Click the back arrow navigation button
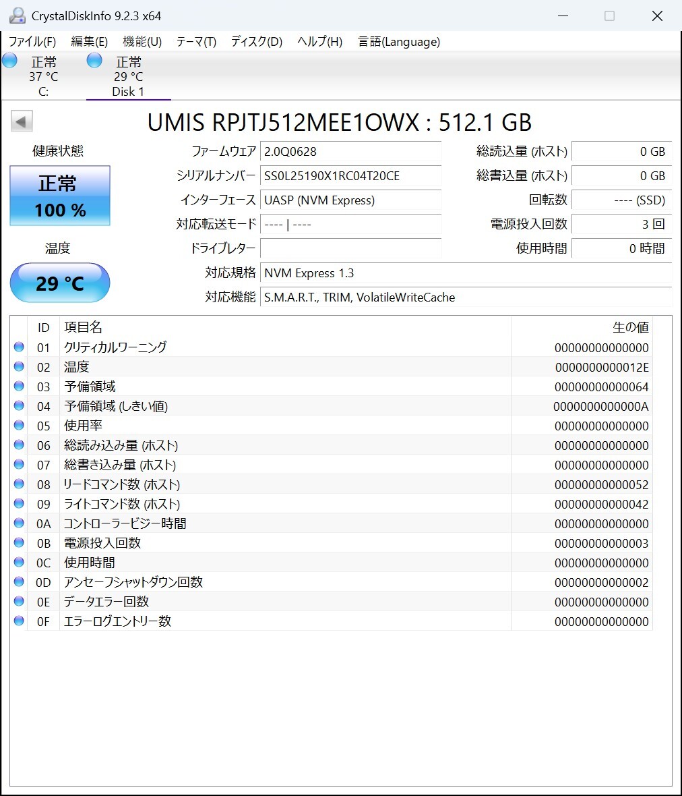The width and height of the screenshot is (682, 796). [x=21, y=121]
